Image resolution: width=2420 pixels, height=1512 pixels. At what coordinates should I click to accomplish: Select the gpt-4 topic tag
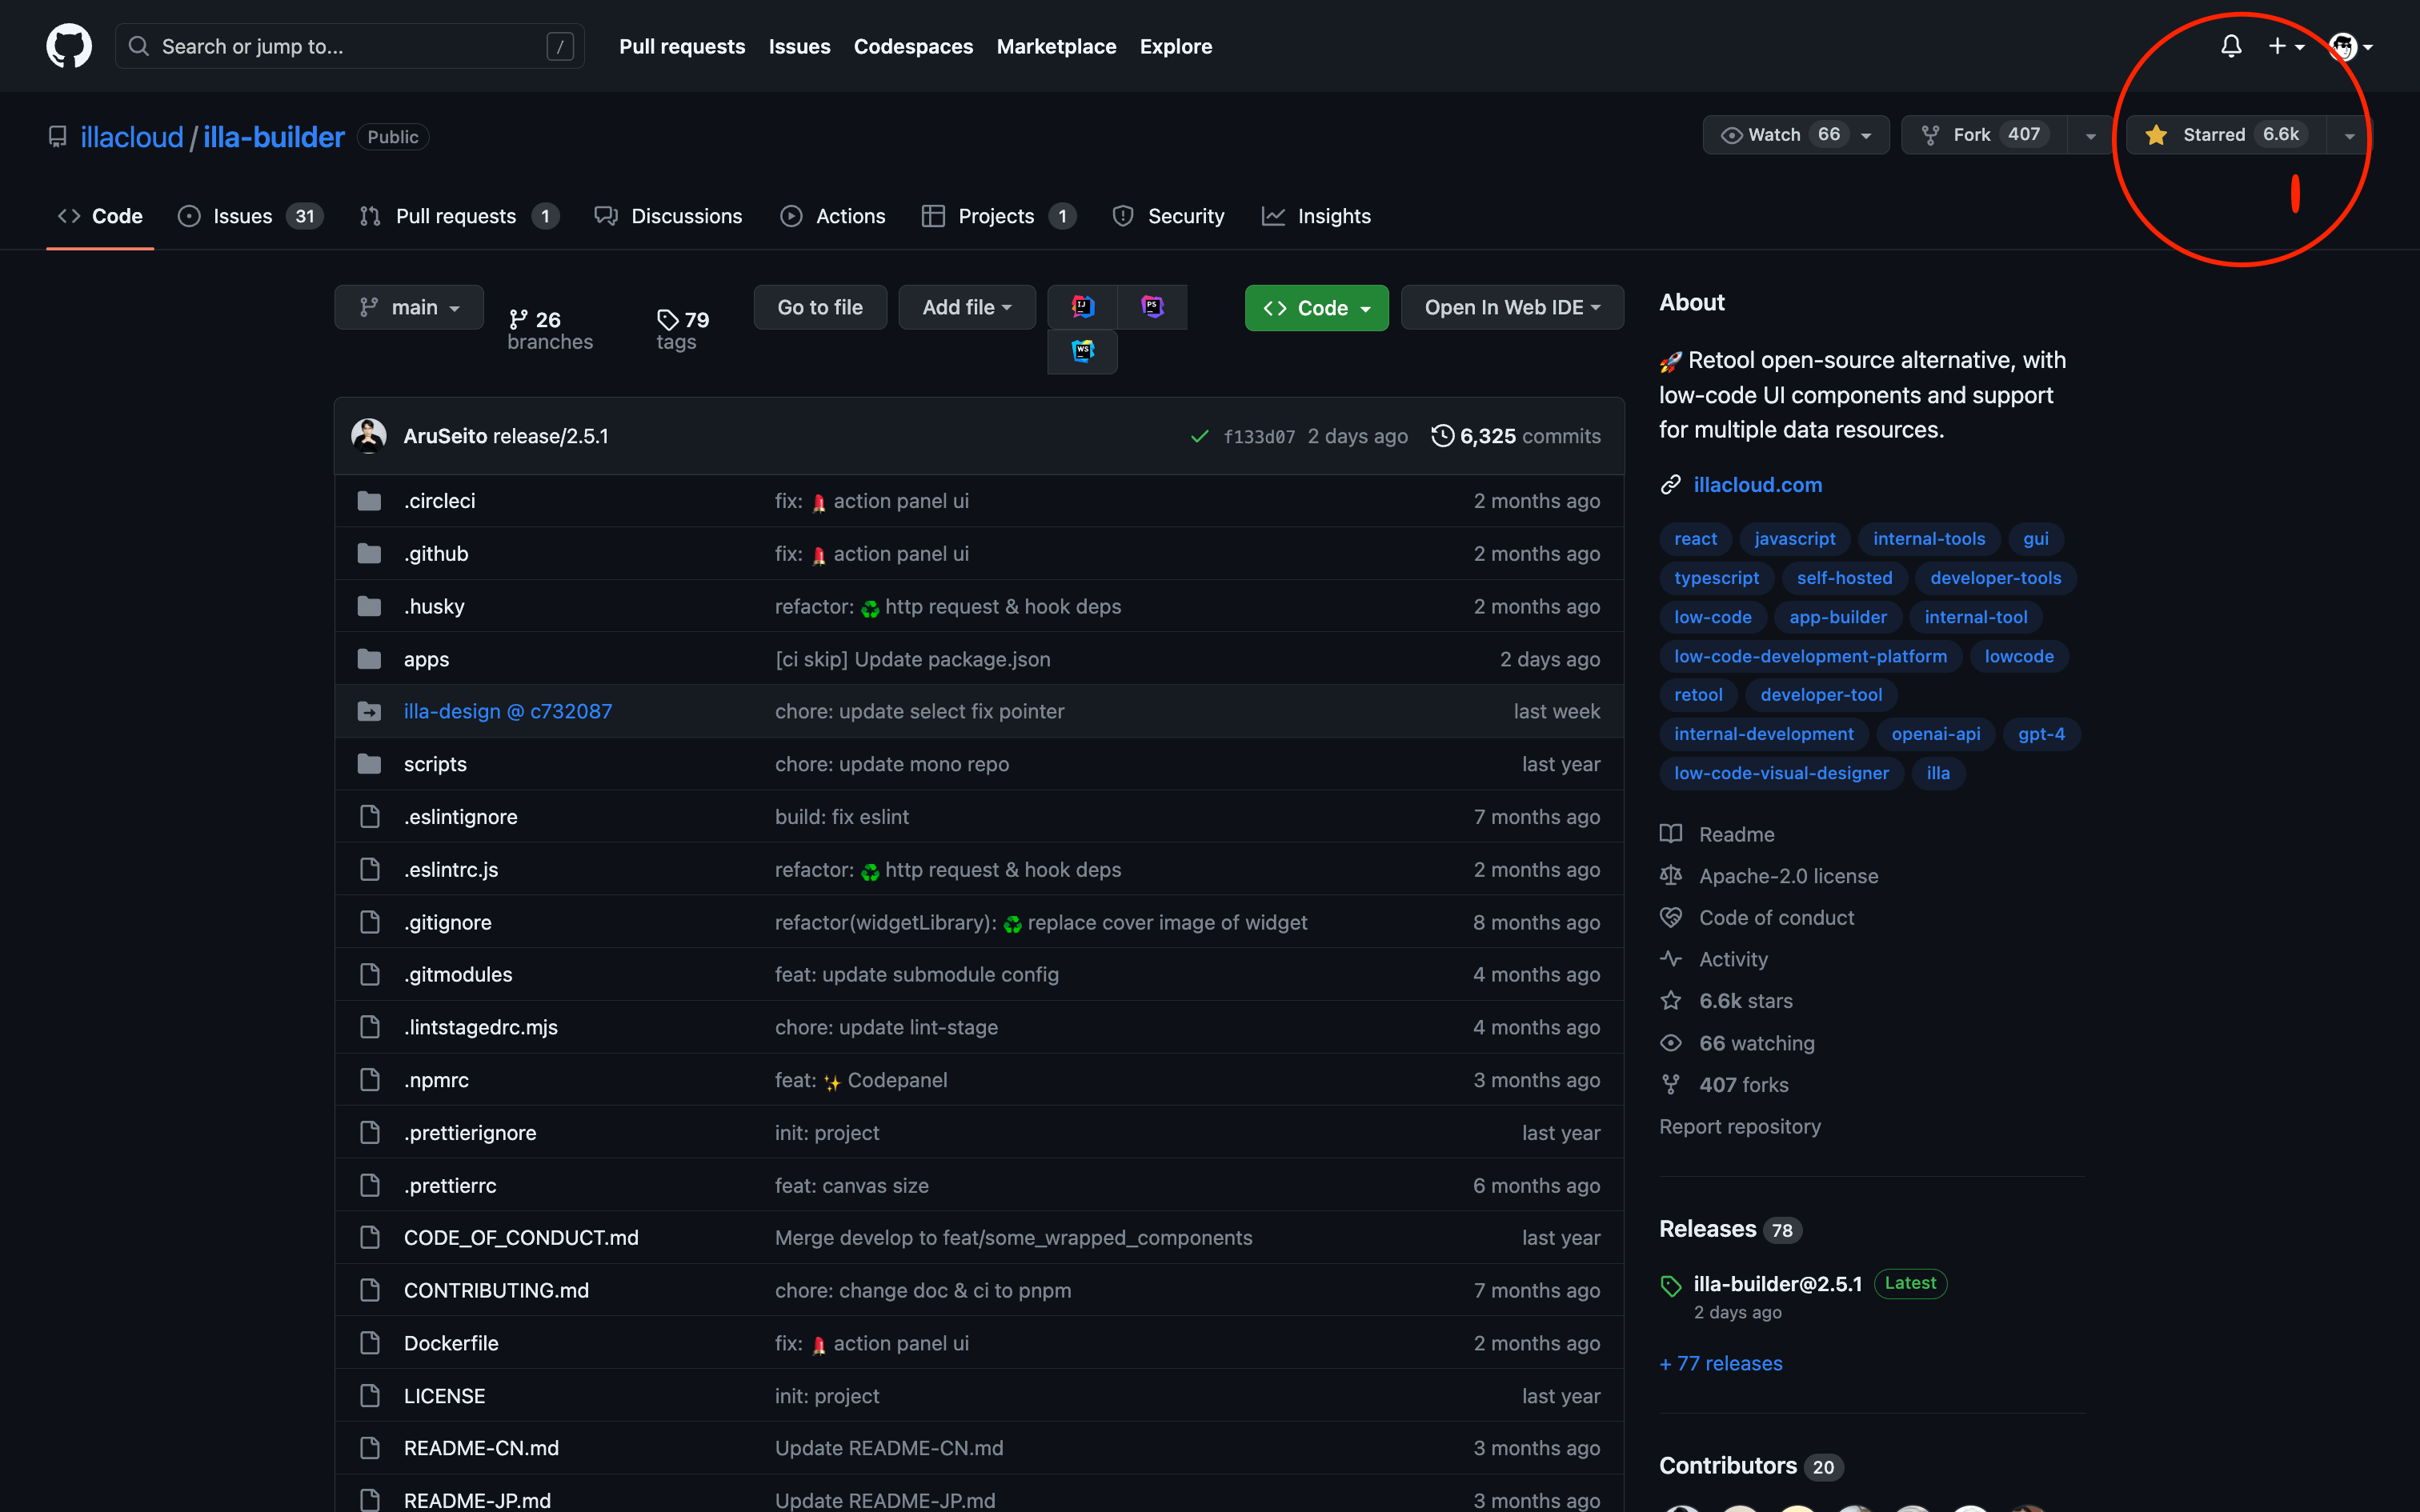click(x=2041, y=734)
